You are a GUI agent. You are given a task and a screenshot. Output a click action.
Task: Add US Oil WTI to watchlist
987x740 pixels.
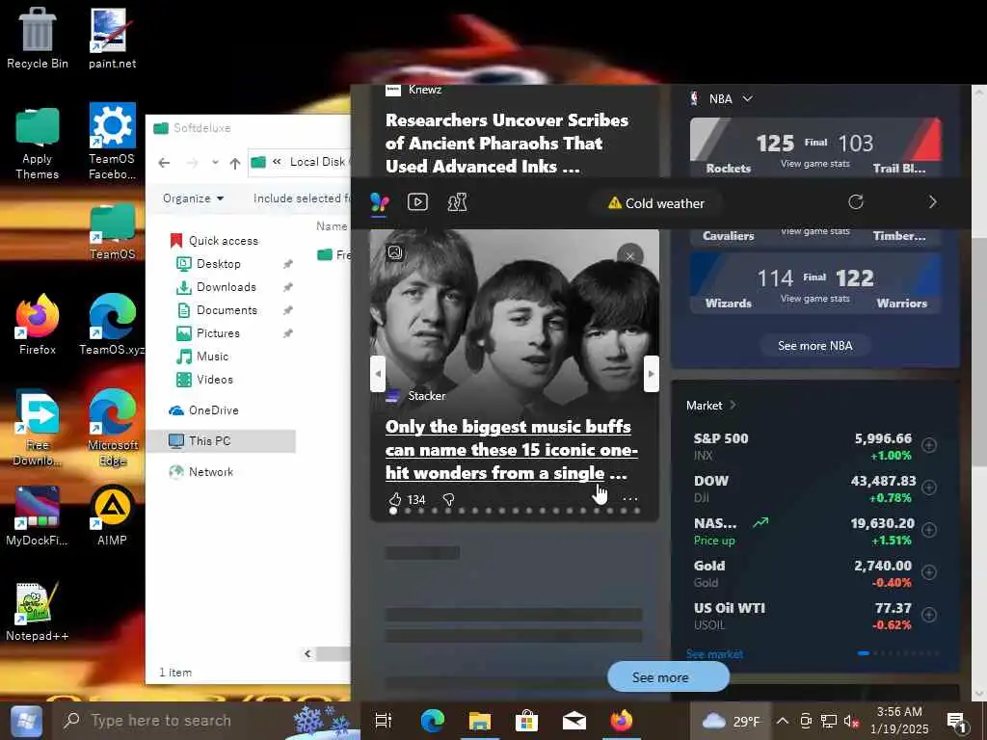[x=929, y=615]
